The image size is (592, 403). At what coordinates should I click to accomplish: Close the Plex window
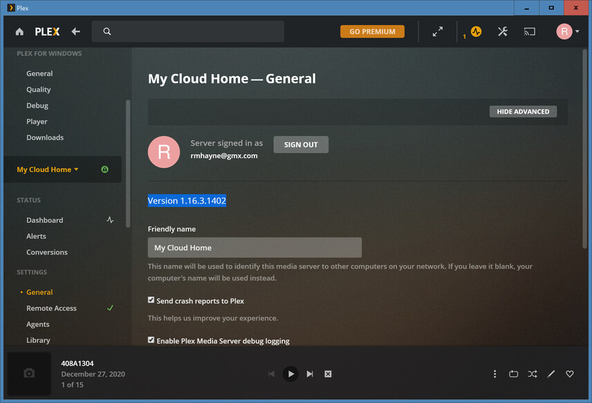(576, 8)
